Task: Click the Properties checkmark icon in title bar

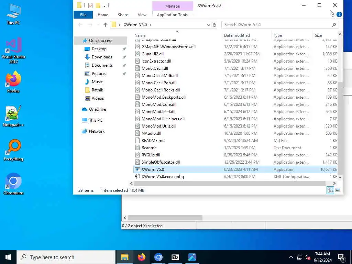Action: 90,5
